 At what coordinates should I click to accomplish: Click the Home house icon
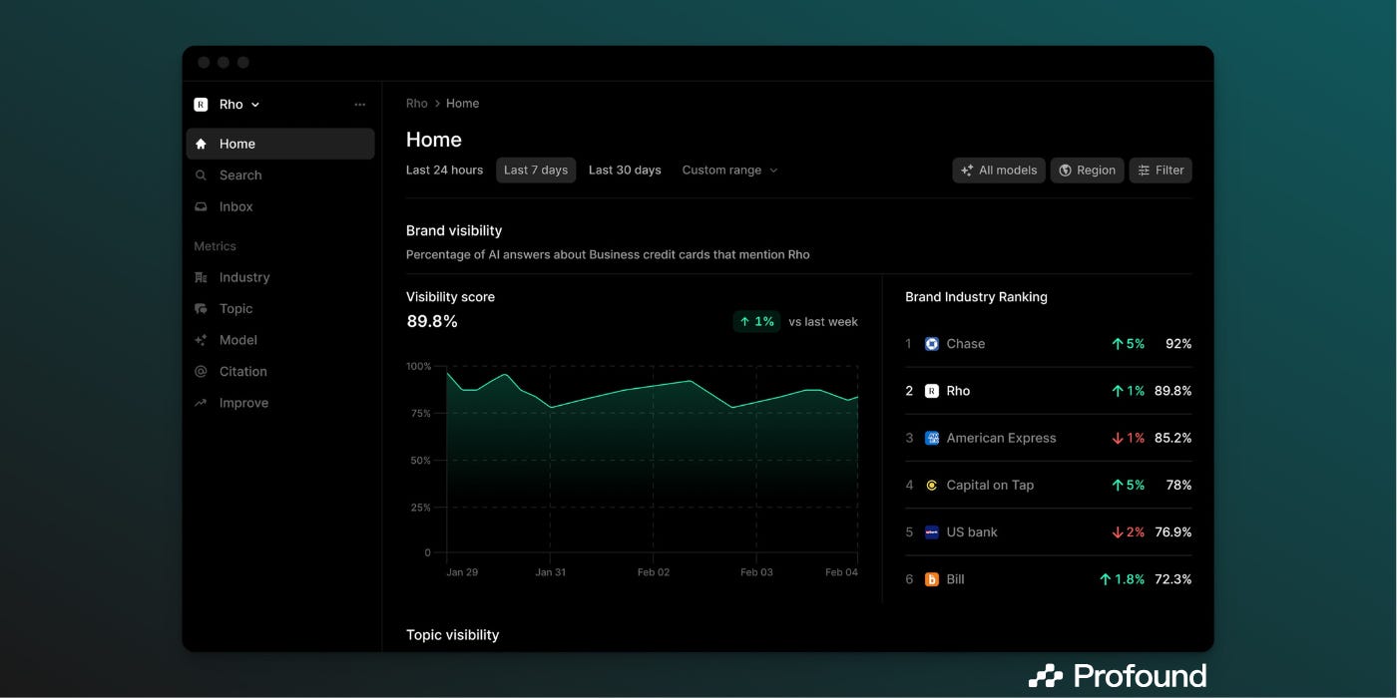(x=201, y=144)
